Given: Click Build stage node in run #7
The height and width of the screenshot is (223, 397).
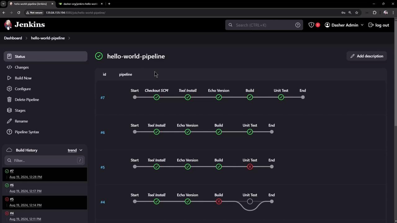Looking at the screenshot, I should pyautogui.click(x=250, y=97).
